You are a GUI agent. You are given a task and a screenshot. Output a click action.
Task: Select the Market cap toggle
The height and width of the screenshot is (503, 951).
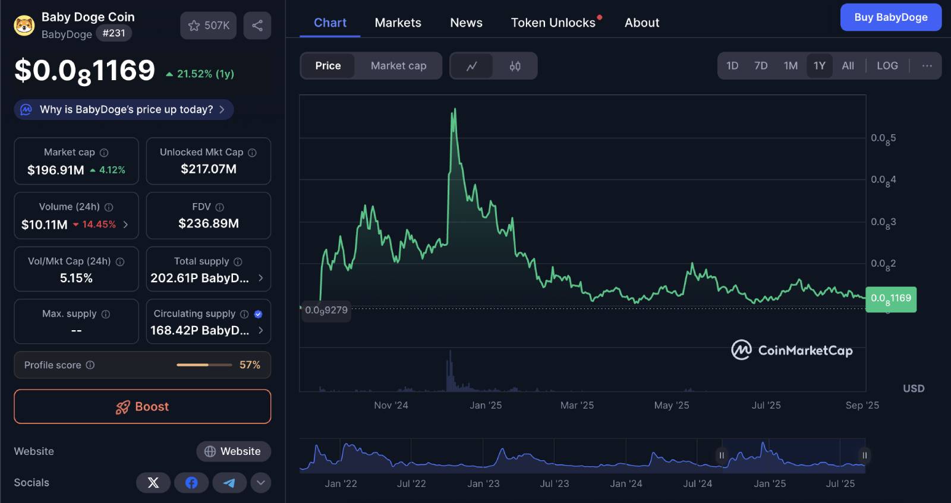pos(399,66)
